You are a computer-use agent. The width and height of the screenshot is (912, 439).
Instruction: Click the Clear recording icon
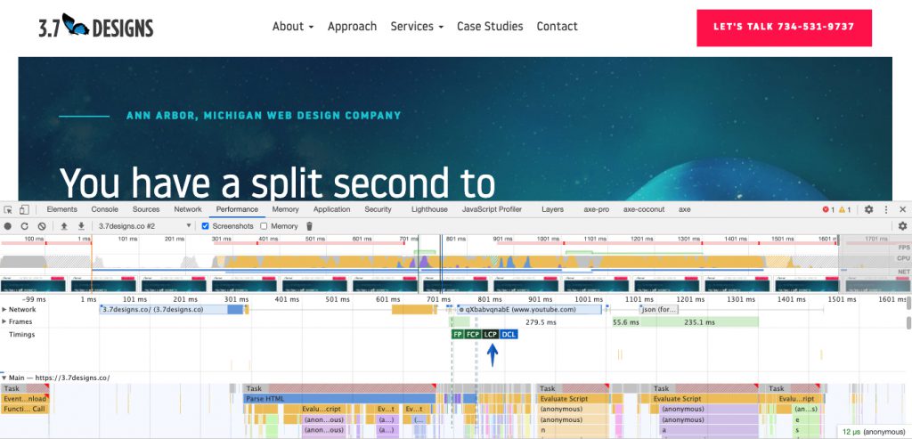[x=42, y=226]
